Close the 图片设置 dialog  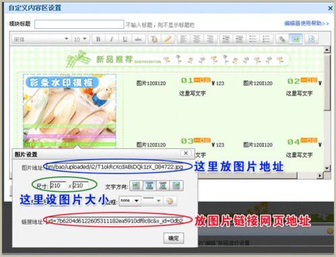[x=186, y=153]
